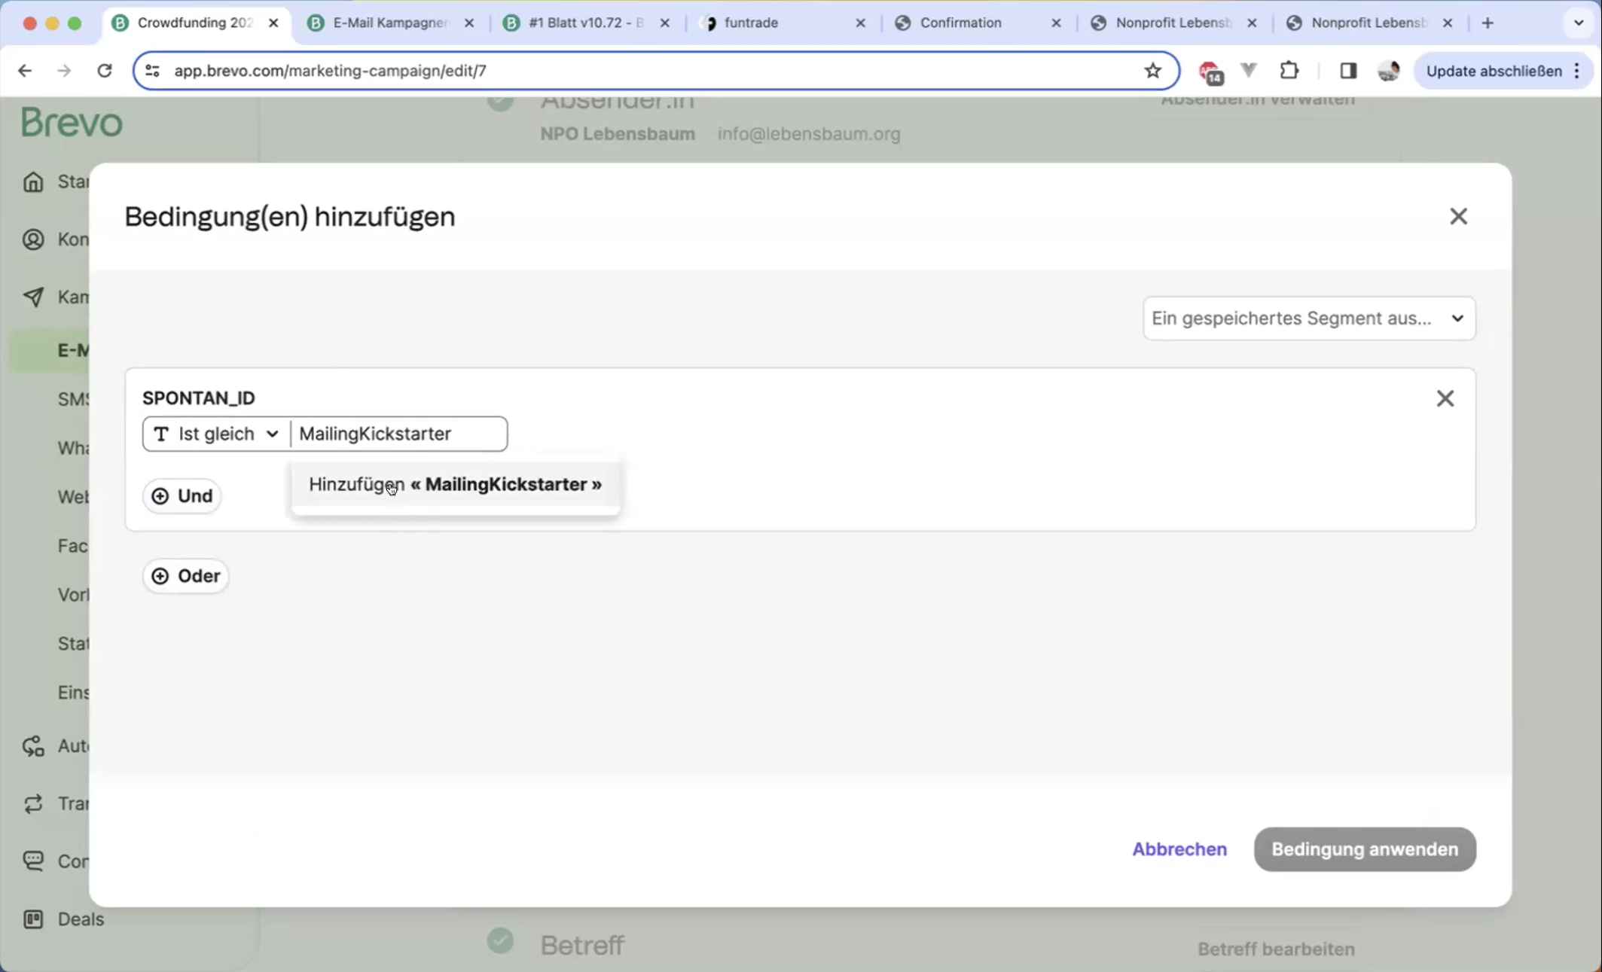This screenshot has width=1602, height=972.
Task: Open the Ein gespeichertes Segment dropdown
Action: click(1308, 318)
